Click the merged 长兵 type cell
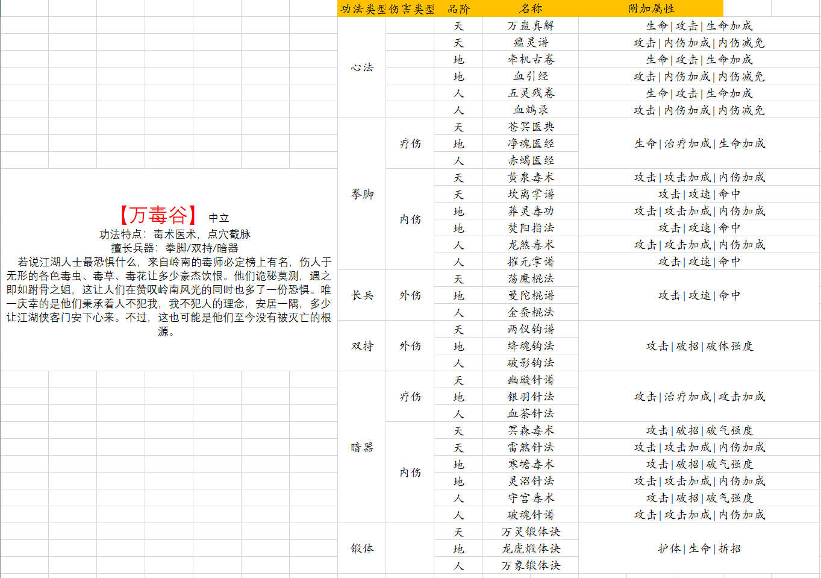The image size is (821, 578). (x=362, y=295)
